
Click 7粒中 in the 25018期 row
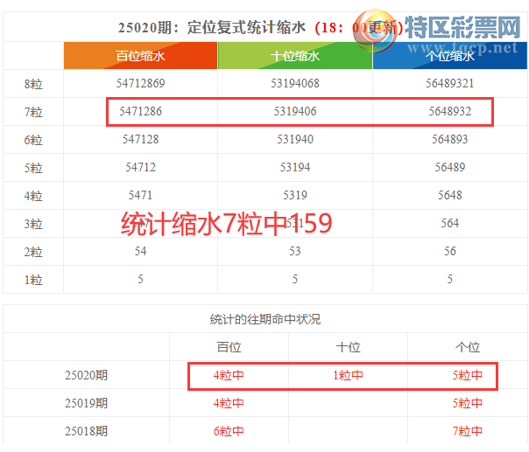click(x=468, y=431)
